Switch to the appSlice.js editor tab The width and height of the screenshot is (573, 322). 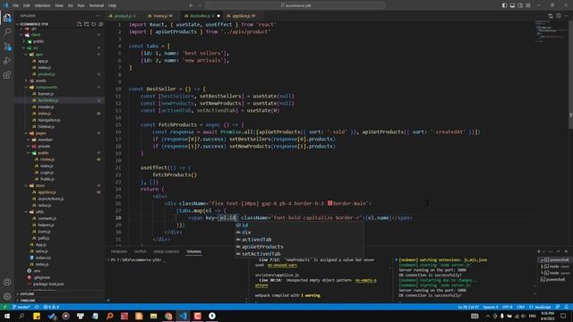click(x=241, y=16)
